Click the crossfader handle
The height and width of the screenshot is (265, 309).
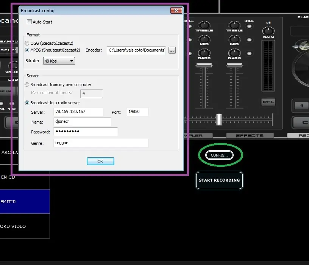(x=219, y=119)
